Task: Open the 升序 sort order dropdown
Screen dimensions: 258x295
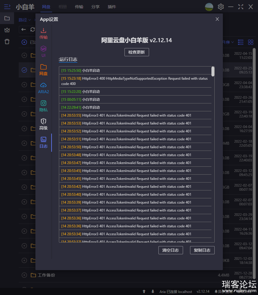Action: (x=228, y=42)
